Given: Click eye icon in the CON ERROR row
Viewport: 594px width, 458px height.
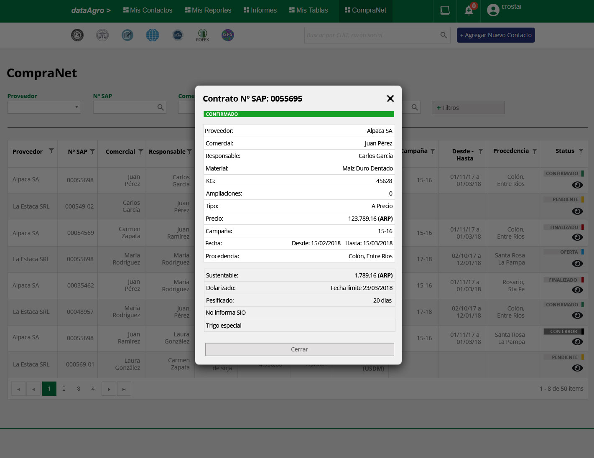Looking at the screenshot, I should click(x=577, y=341).
